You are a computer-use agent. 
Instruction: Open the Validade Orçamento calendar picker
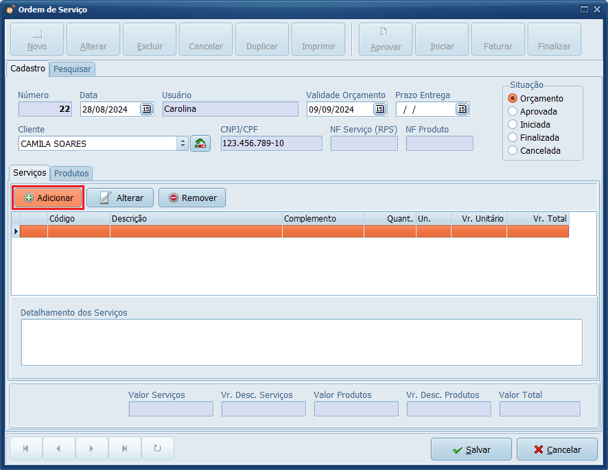(379, 109)
